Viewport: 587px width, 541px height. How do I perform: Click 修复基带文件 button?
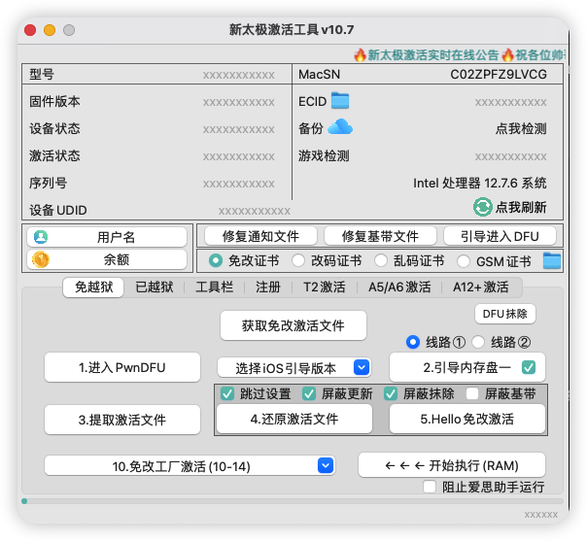pyautogui.click(x=380, y=236)
